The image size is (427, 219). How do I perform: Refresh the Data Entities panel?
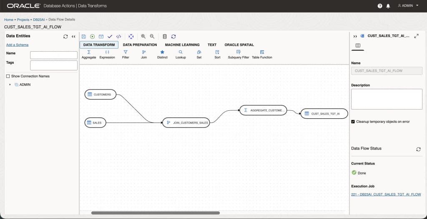coord(65,37)
